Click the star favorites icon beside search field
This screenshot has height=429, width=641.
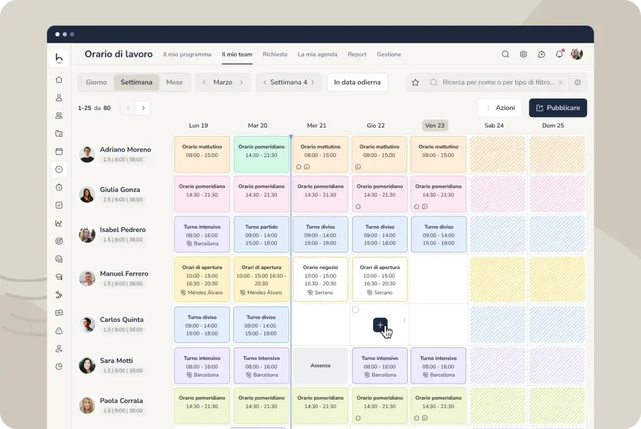pos(415,82)
